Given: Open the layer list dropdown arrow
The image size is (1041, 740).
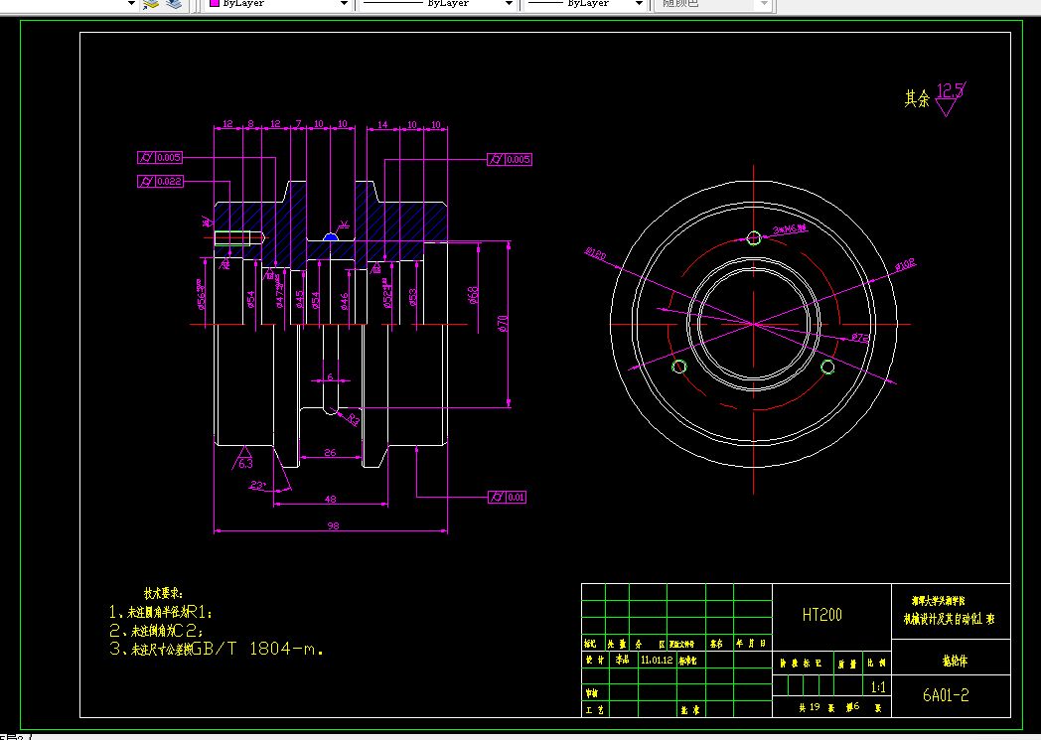Looking at the screenshot, I should (x=131, y=3).
